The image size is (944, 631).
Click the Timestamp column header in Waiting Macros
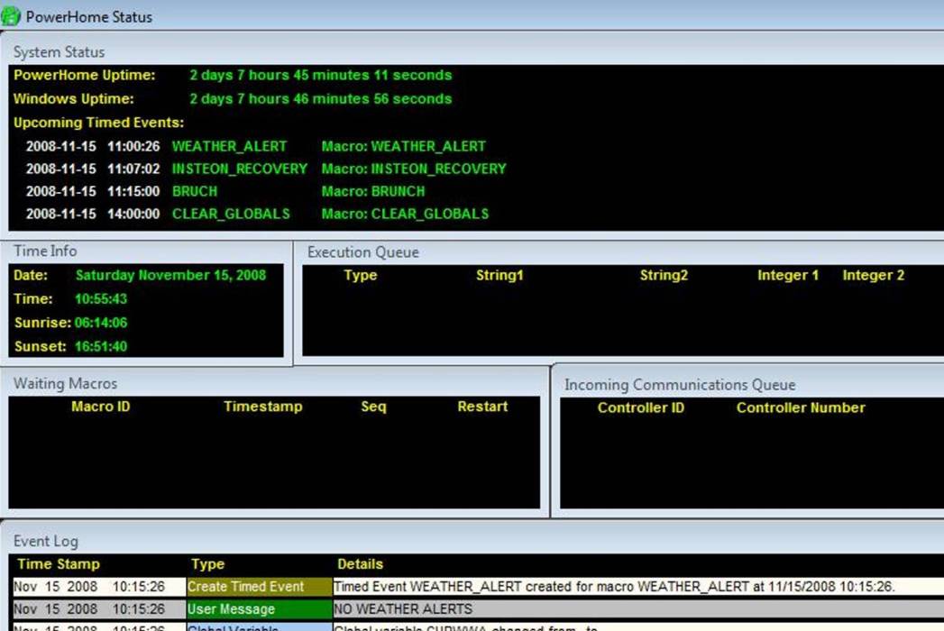[x=263, y=407]
